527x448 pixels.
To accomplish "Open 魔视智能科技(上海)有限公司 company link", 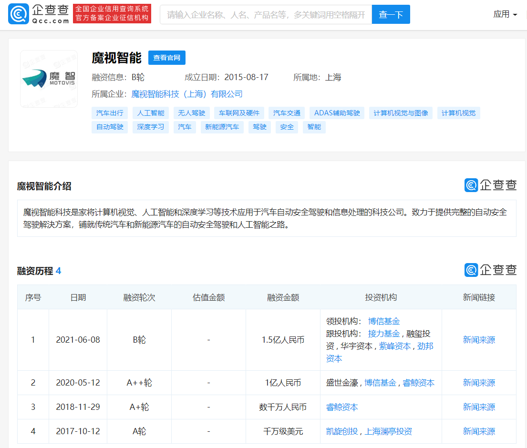I will [187, 94].
